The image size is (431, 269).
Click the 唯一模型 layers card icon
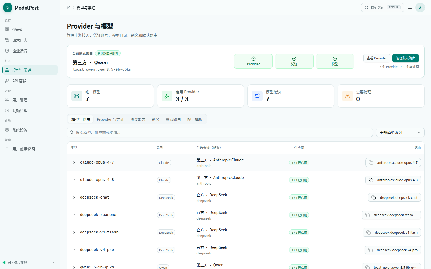click(77, 96)
